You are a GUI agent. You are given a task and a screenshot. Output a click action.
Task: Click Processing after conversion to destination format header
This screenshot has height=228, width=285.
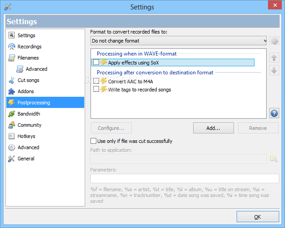point(155,73)
